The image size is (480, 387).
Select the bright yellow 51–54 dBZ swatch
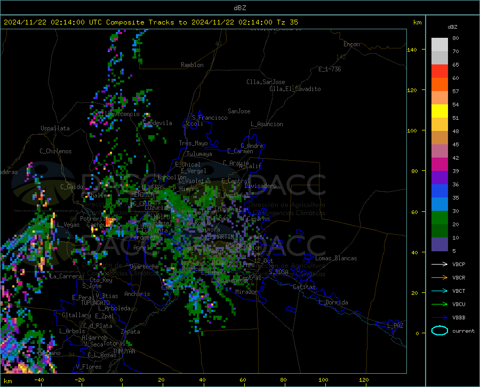tap(439, 111)
